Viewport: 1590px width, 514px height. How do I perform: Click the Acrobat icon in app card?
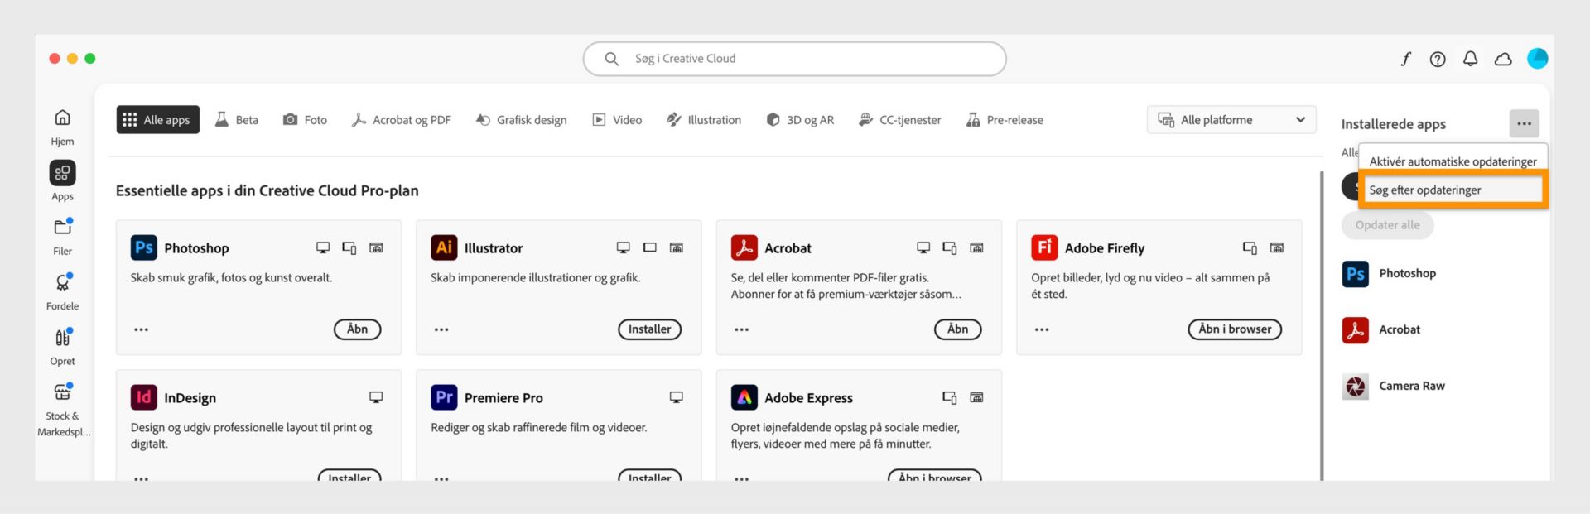click(x=744, y=247)
